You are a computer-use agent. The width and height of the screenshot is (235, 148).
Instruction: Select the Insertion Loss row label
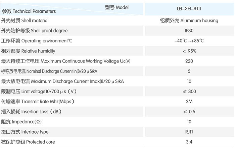[31, 112]
